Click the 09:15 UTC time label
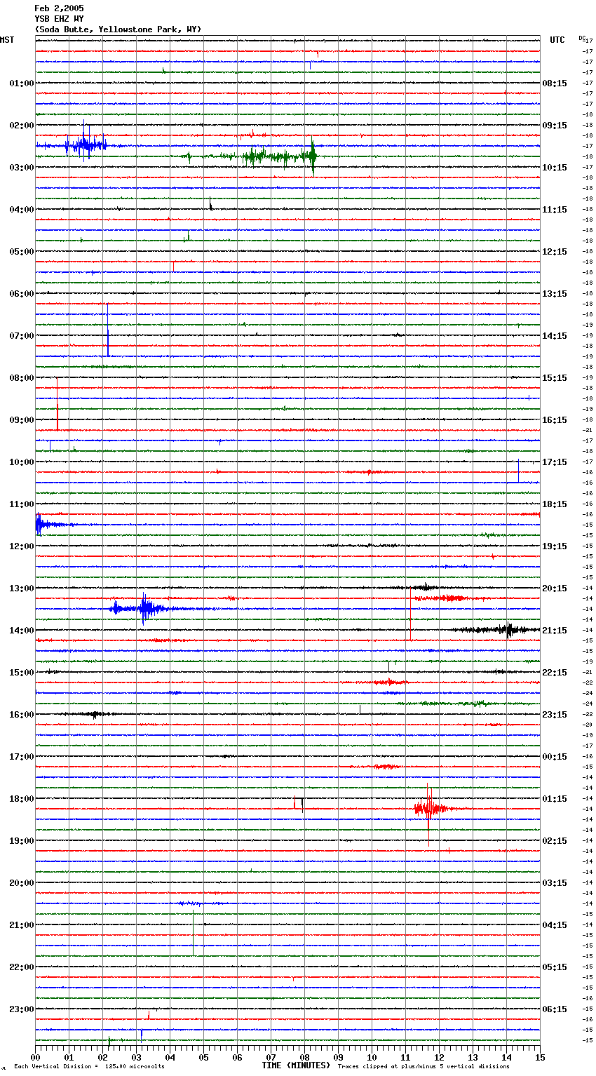 click(x=555, y=126)
